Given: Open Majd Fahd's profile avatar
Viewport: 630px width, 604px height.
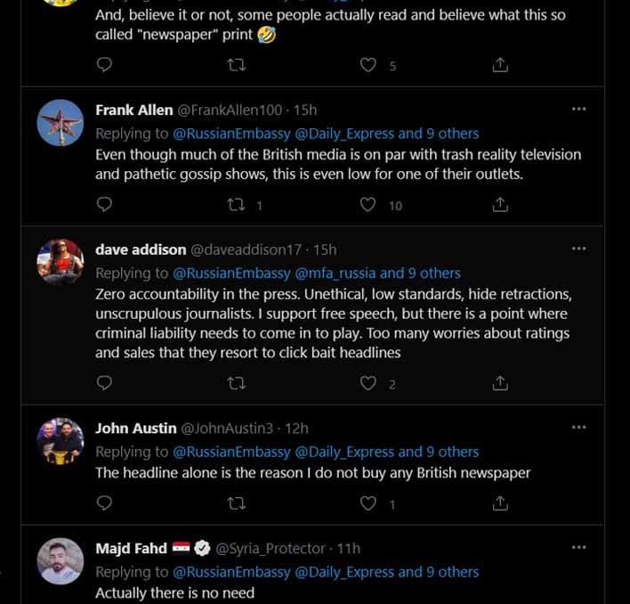Looking at the screenshot, I should coord(61,562).
